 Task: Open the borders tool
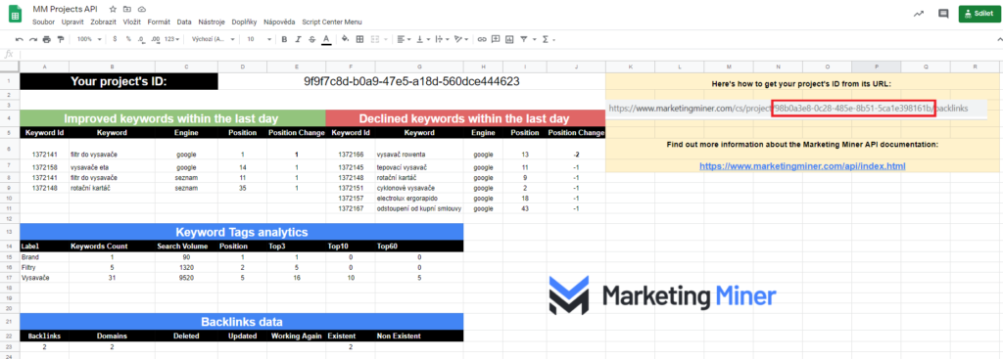tap(359, 39)
